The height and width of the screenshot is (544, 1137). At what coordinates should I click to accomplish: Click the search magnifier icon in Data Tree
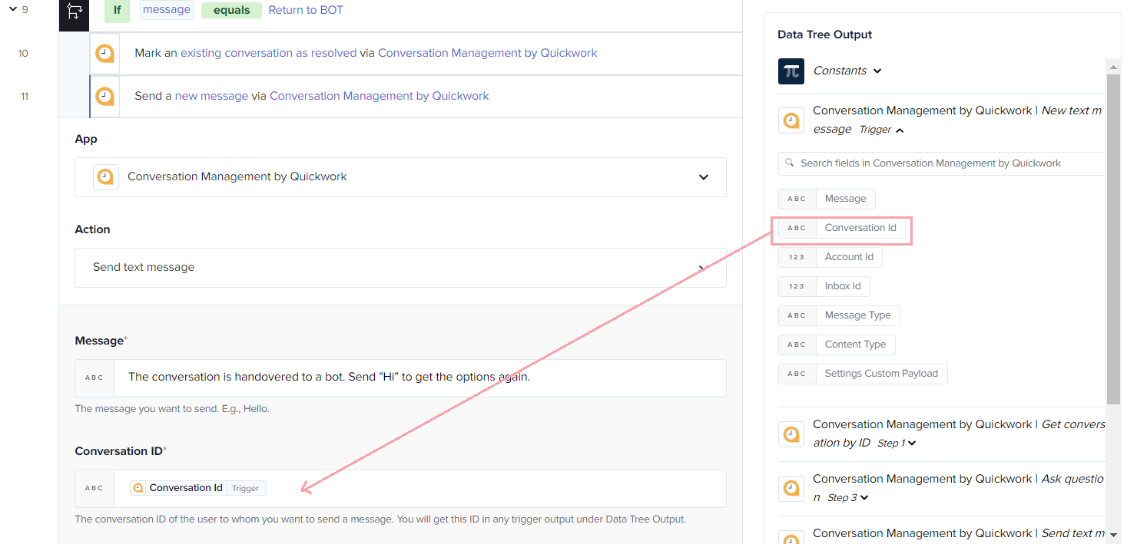pos(790,163)
